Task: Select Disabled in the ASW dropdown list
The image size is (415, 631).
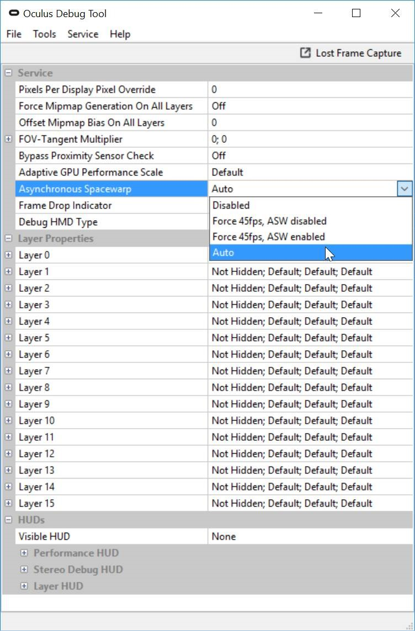Action: (311, 205)
